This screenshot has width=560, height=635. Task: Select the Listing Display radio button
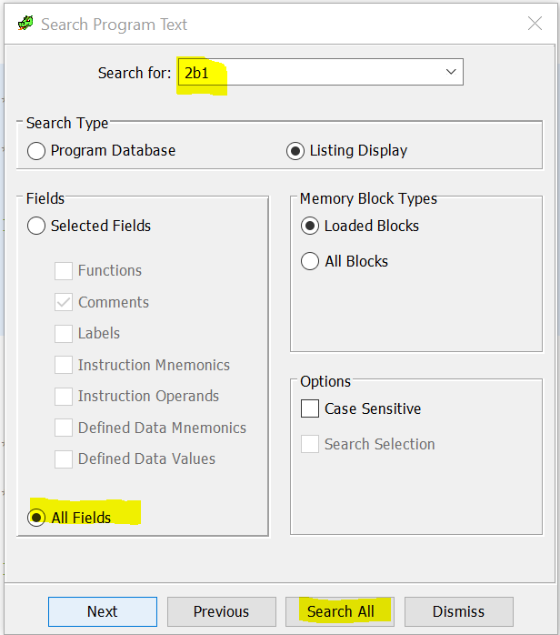click(295, 151)
